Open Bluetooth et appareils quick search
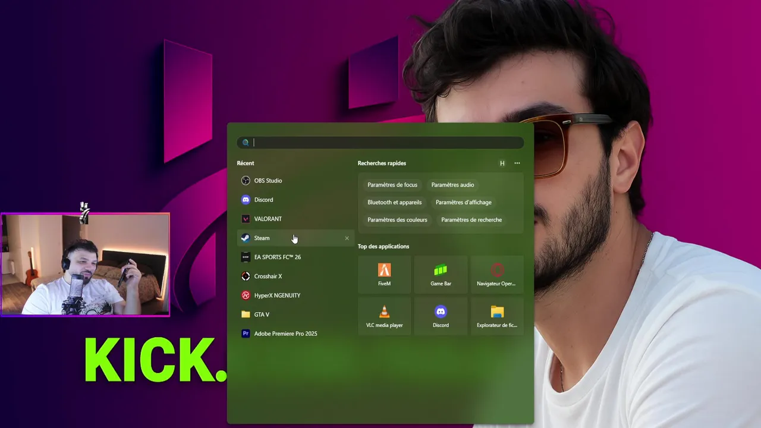Screen dimensions: 761x428 pos(395,202)
